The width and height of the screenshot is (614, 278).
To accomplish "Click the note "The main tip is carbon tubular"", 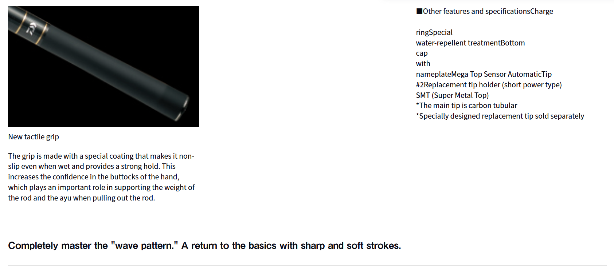I will coord(468,106).
